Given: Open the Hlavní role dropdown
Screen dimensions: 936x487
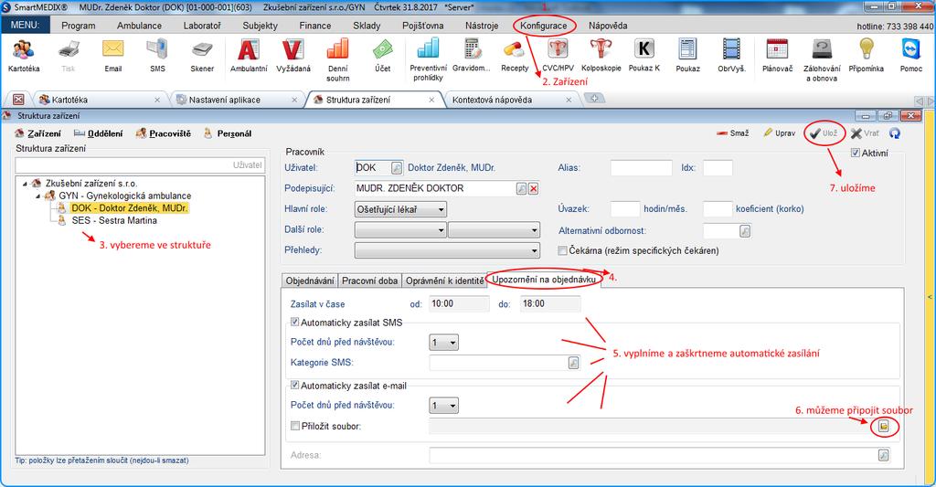Looking at the screenshot, I should [400, 209].
